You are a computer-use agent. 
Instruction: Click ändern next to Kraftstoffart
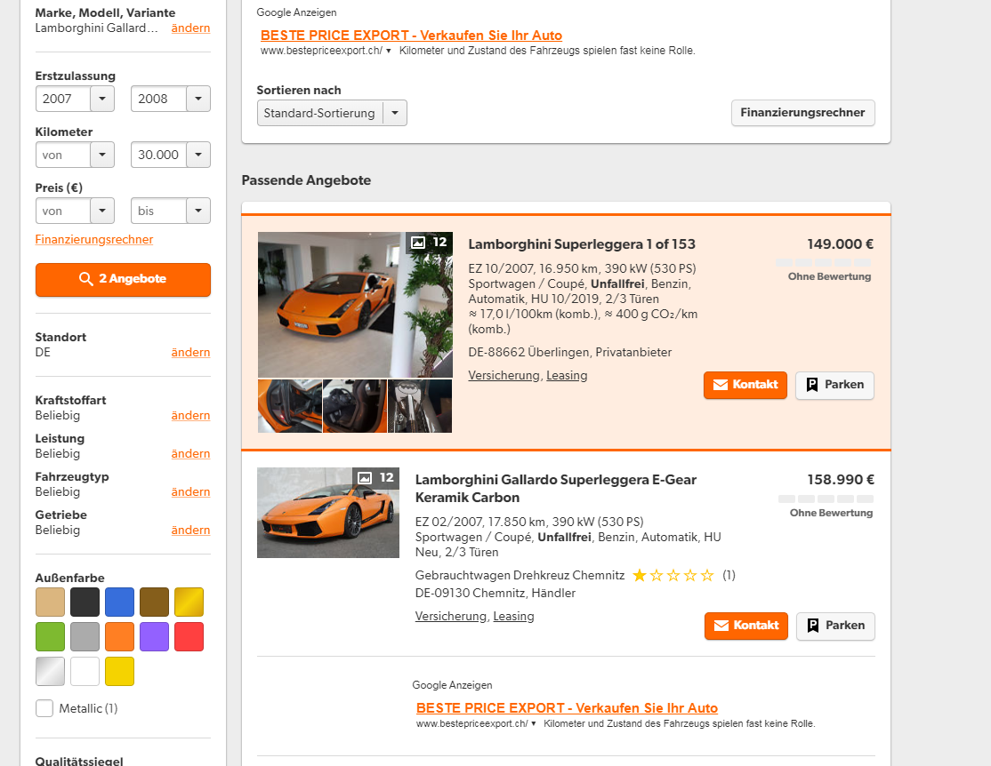point(190,416)
